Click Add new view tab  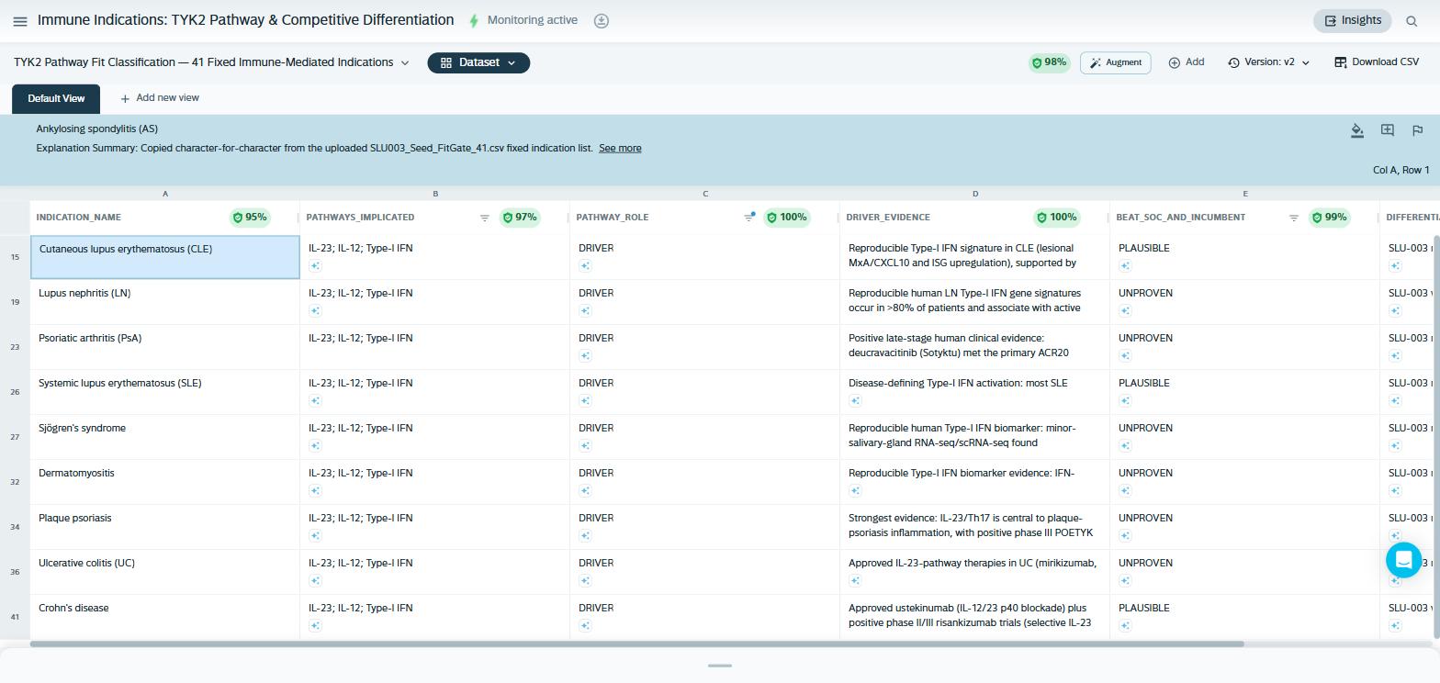[x=160, y=98]
